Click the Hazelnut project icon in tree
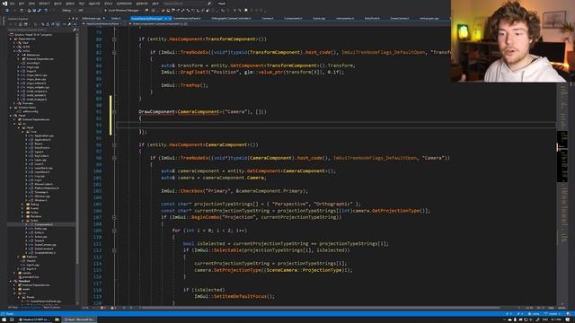The height and width of the screenshot is (323, 575). point(16,281)
